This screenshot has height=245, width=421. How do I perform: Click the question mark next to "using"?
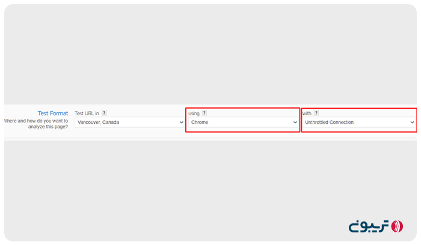point(204,113)
